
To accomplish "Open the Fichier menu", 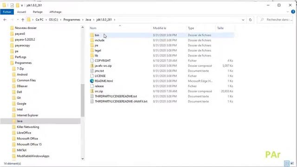I will (7, 12).
